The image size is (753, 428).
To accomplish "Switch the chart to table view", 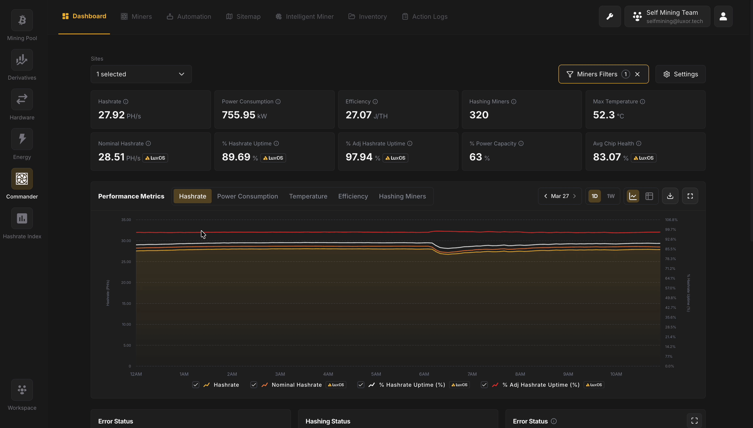I will pos(650,196).
